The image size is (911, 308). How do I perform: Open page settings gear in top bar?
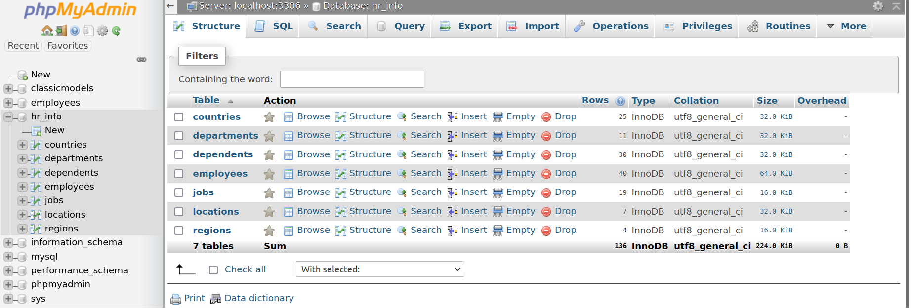878,6
